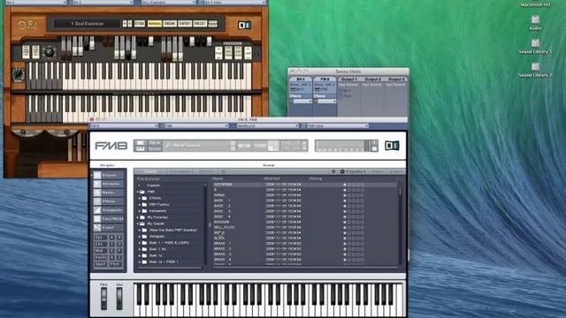Select next preset arrow on B4 organ
The width and height of the screenshot is (566, 318).
pos(130,24)
